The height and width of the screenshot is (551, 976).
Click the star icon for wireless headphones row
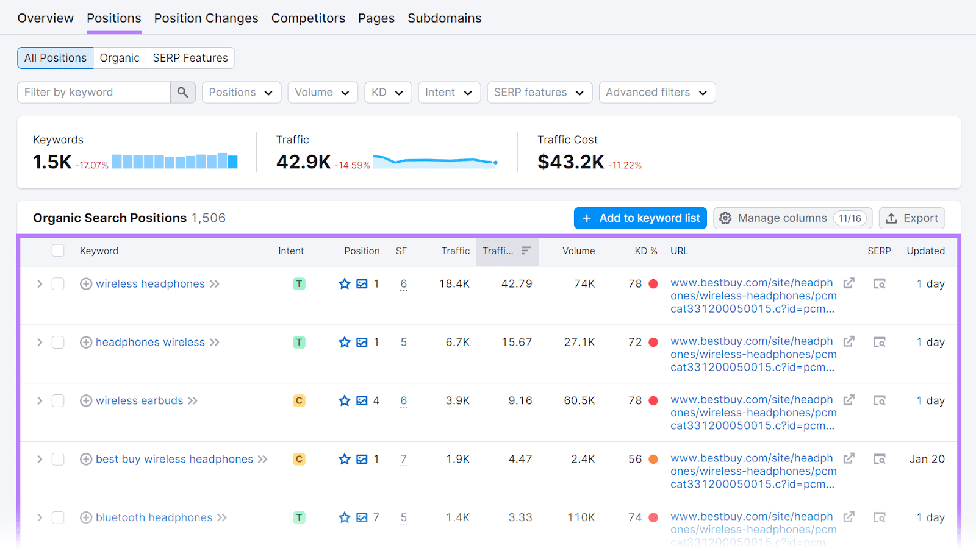344,283
